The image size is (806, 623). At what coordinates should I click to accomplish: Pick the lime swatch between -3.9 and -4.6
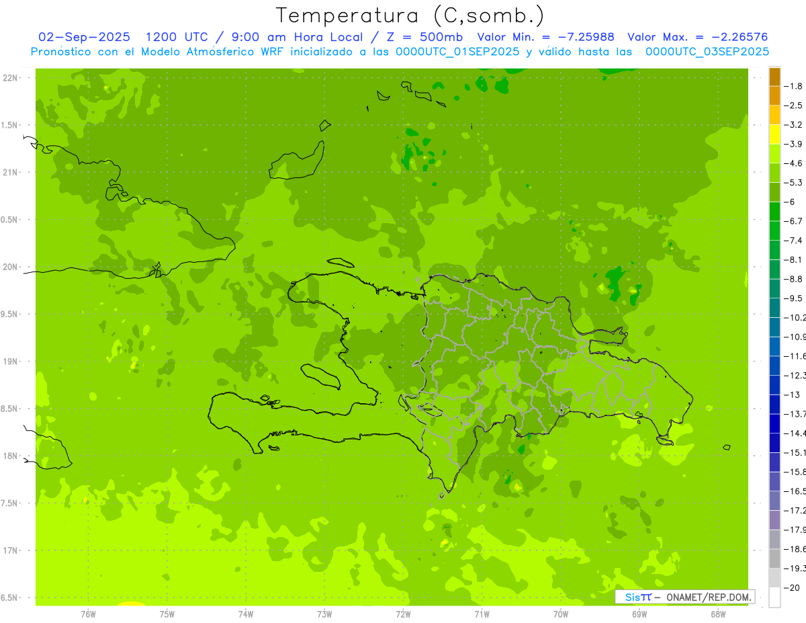tap(774, 154)
